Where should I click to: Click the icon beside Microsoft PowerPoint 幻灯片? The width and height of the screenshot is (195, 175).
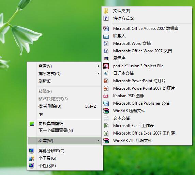coord(106,81)
